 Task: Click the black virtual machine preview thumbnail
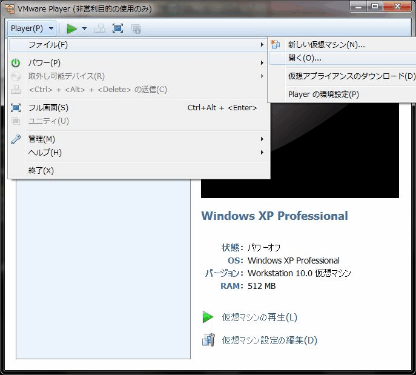[300, 150]
